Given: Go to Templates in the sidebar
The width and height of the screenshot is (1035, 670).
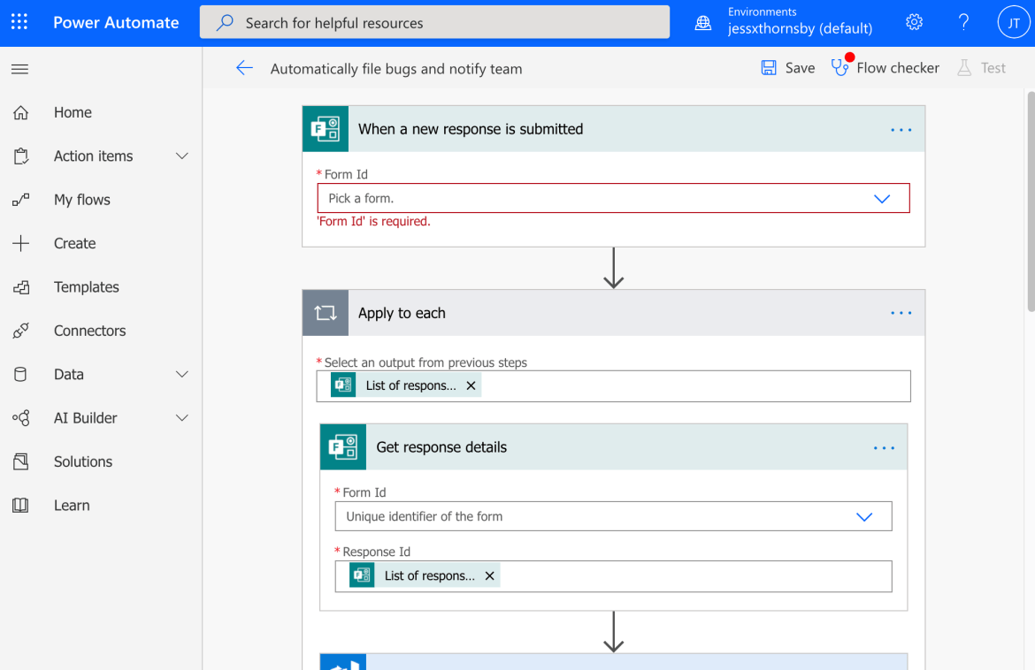Looking at the screenshot, I should click(86, 287).
